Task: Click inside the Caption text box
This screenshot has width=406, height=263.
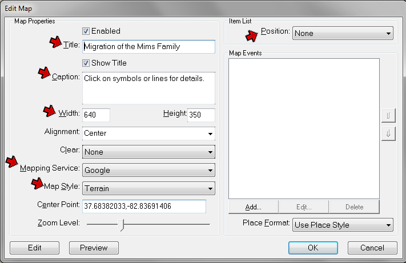Action: pos(148,87)
